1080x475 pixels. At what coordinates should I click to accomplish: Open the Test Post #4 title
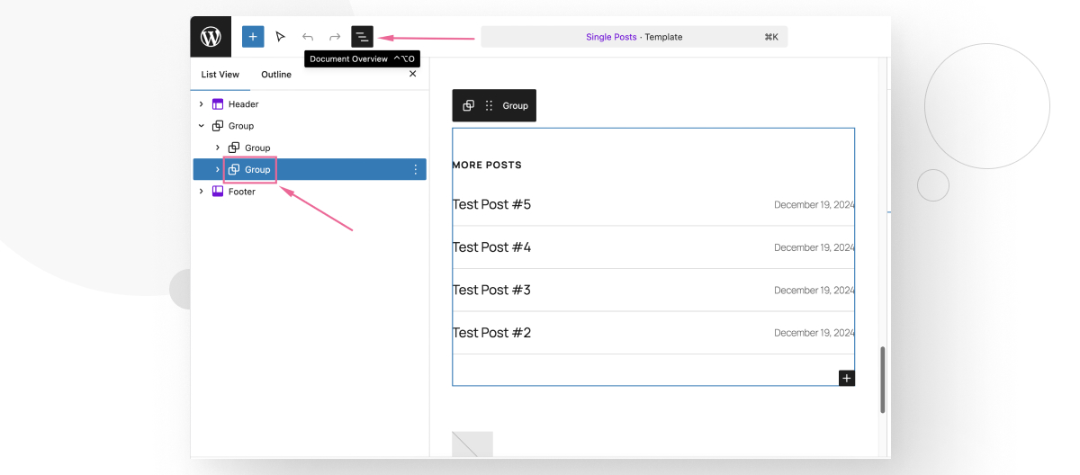(x=491, y=246)
